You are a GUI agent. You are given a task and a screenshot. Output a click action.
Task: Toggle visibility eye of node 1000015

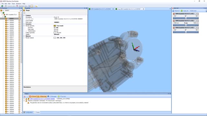coord(8,46)
